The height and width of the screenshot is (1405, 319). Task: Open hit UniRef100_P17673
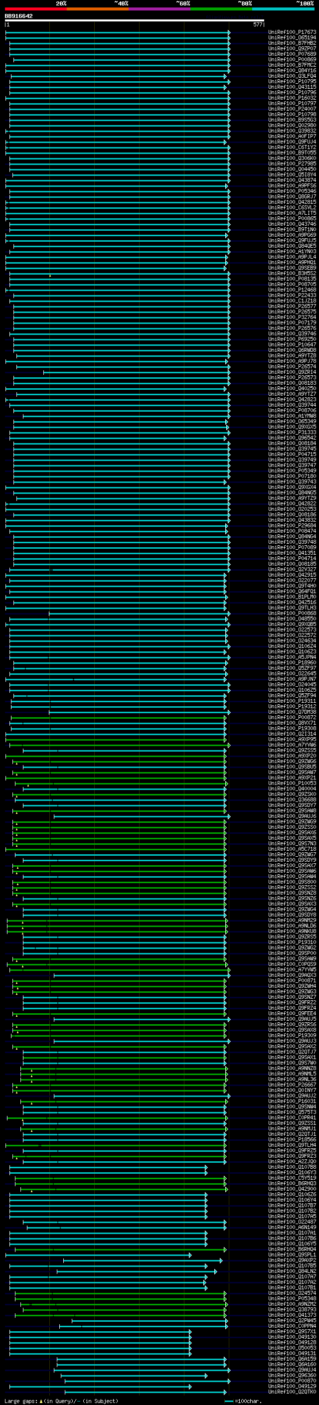tap(292, 32)
